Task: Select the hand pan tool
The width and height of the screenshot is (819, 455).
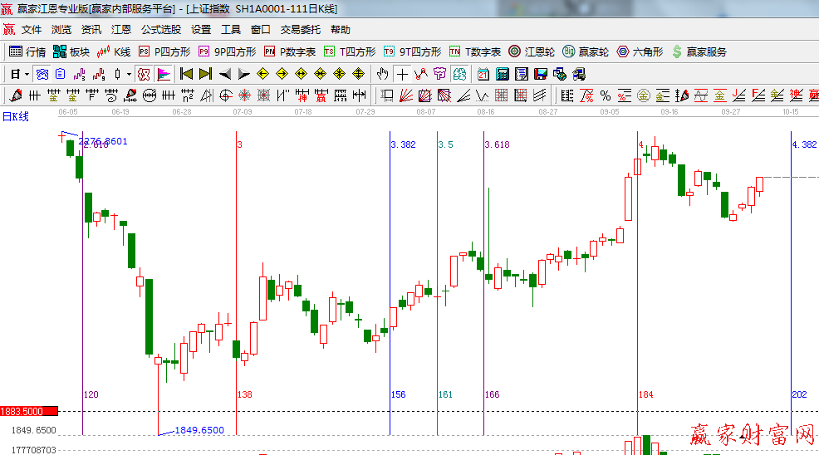Action: (382, 74)
